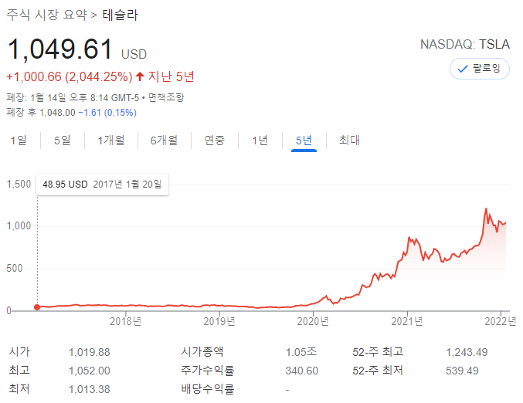
Task: Click the 면책조항 disclaimer link
Action: click(166, 98)
